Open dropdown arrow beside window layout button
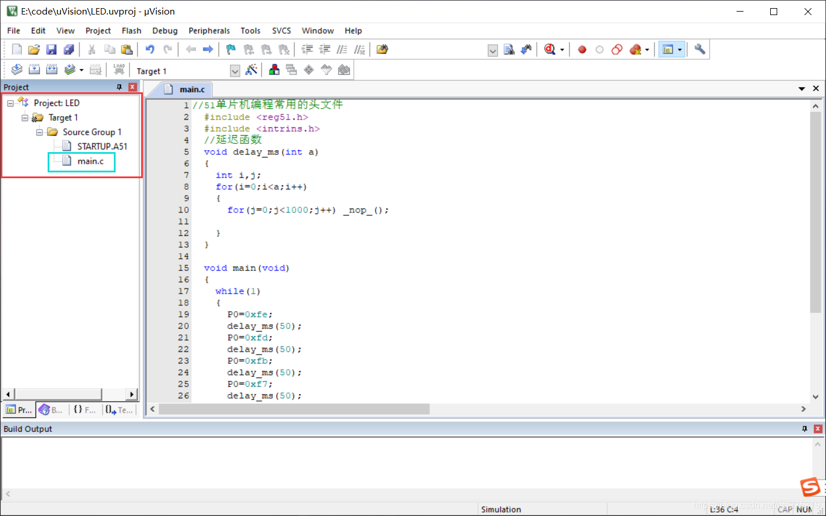 click(680, 50)
